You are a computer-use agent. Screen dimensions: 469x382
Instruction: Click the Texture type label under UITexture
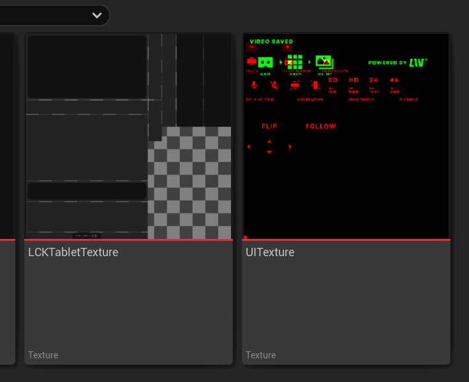(x=260, y=355)
